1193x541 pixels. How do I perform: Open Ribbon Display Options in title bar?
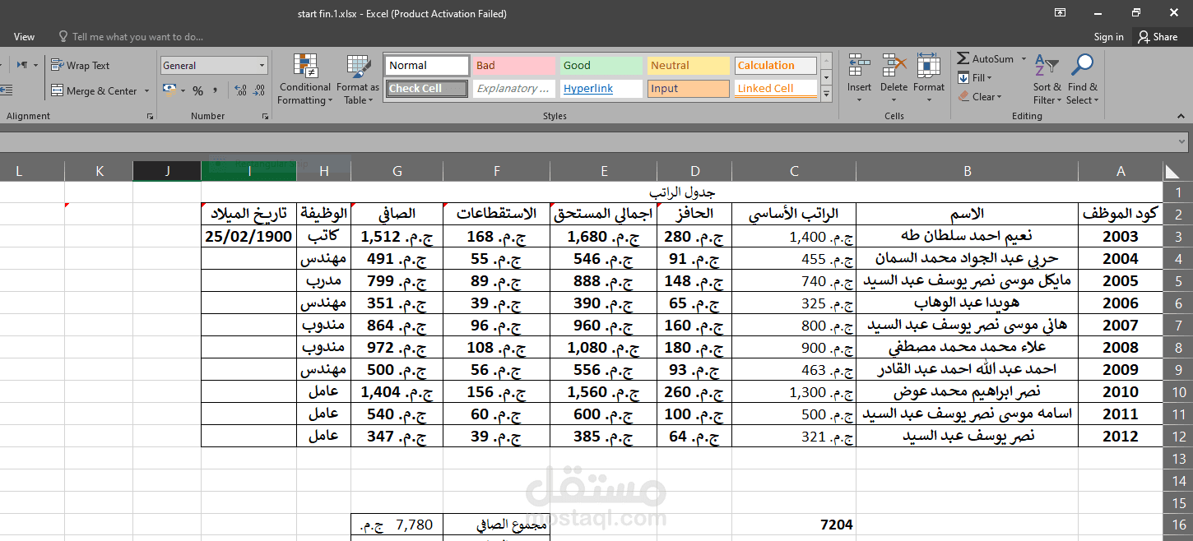1061,13
